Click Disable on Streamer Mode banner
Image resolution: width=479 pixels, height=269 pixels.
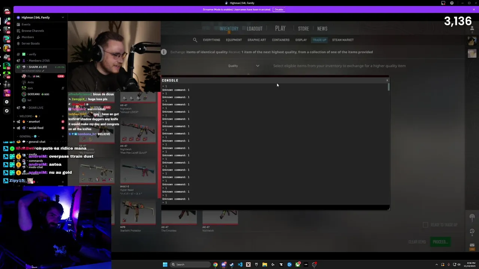[279, 9]
